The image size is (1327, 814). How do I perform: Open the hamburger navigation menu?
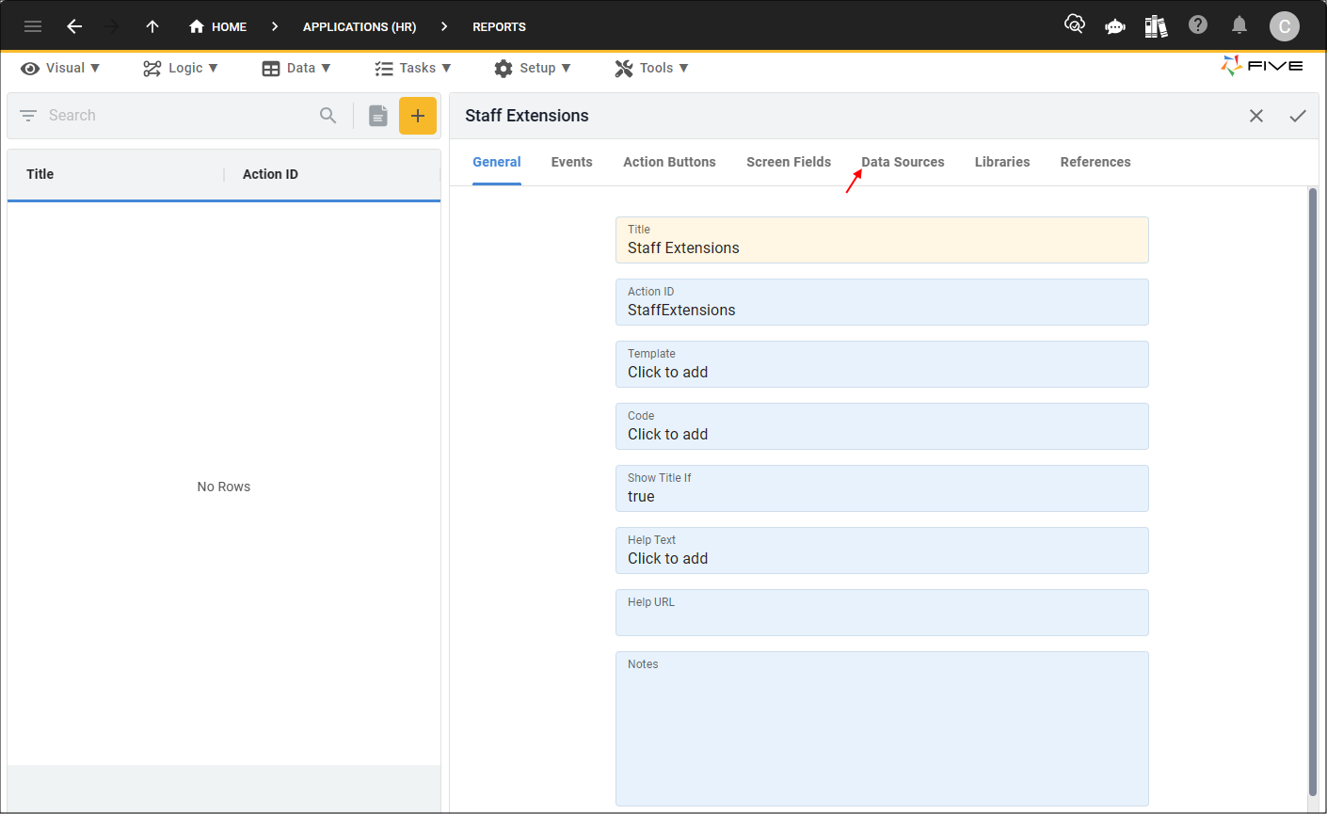click(33, 26)
